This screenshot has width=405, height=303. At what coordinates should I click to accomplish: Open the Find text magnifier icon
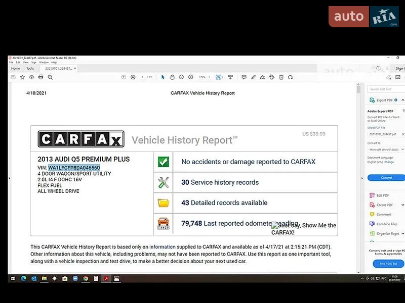pos(50,77)
